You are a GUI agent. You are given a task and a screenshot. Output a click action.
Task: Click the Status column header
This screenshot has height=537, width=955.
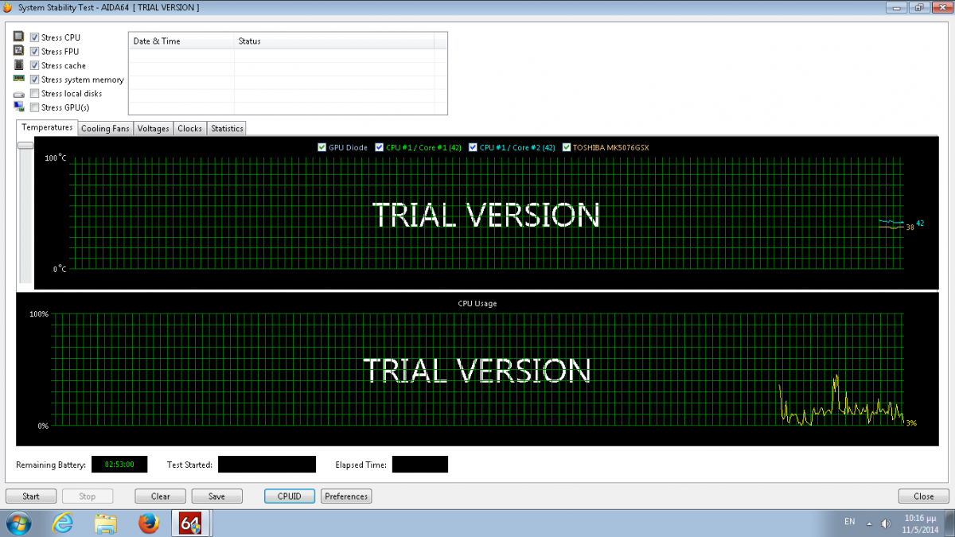[334, 41]
